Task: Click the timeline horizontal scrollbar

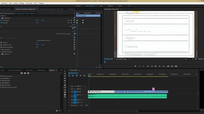Action: (x=103, y=111)
